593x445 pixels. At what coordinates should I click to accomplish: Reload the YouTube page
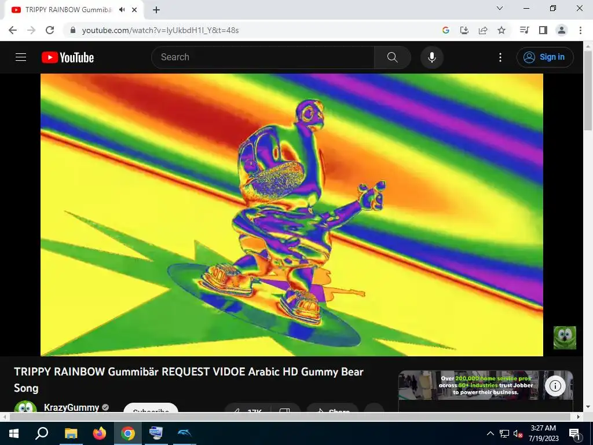coord(50,30)
